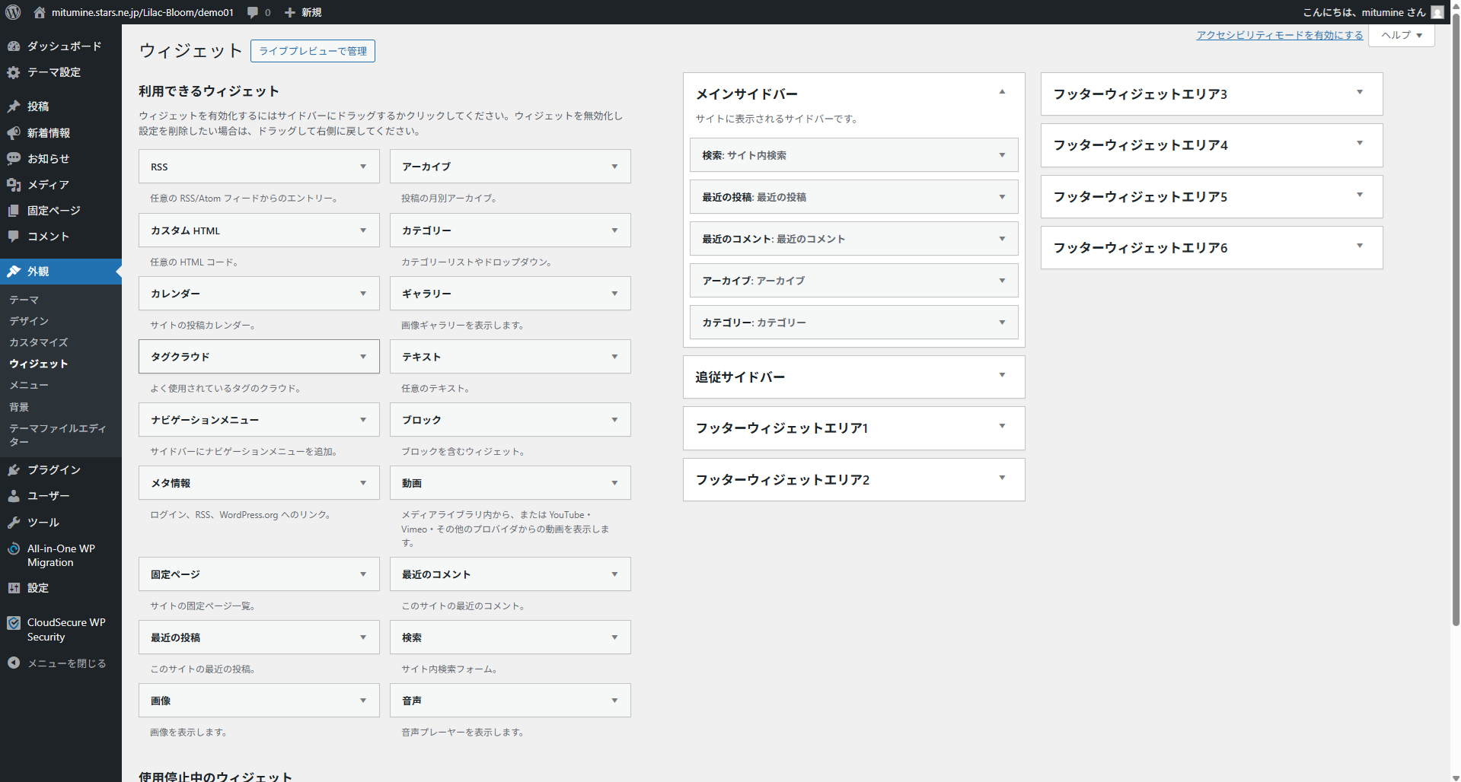This screenshot has height=782, width=1461.
Task: Collapse the メインサイドバー panel arrow
Action: 1002,92
